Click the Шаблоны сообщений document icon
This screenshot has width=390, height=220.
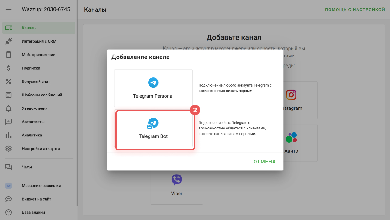[x=9, y=95]
